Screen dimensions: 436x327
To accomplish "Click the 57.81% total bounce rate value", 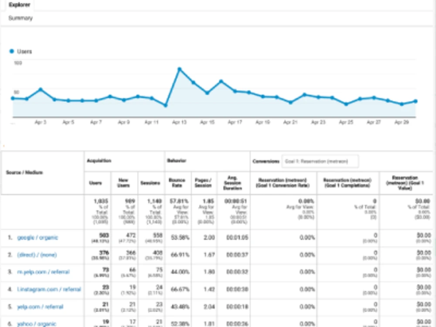I will coord(179,201).
